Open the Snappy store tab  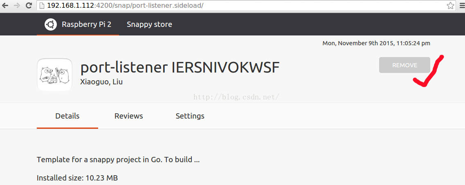(149, 24)
